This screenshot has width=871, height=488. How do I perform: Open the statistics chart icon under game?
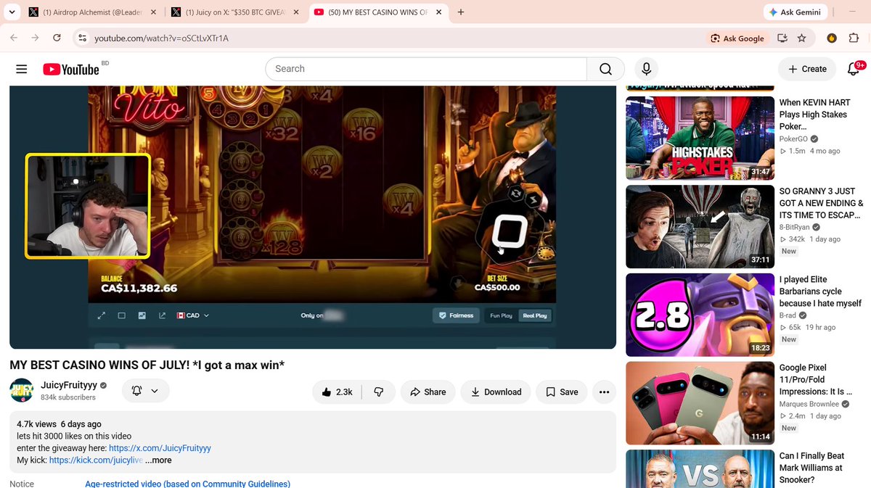(x=142, y=315)
